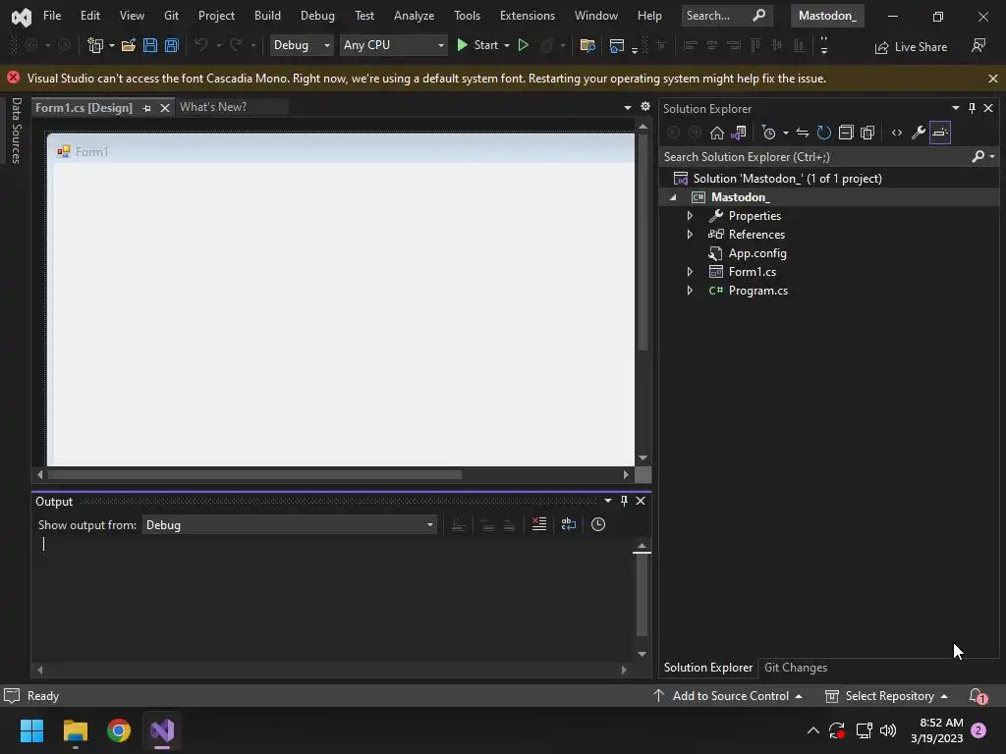Screen dimensions: 1006x754
Task: Dismiss the Cascadia Mono font warning bar
Action: pyautogui.click(x=992, y=79)
